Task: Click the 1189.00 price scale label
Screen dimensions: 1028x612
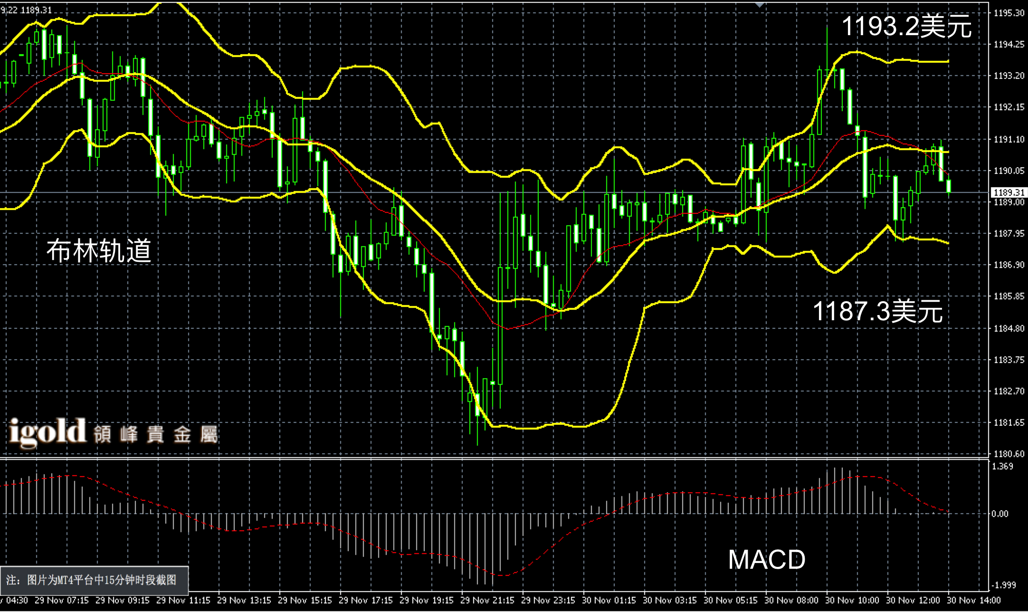Action: [1009, 202]
